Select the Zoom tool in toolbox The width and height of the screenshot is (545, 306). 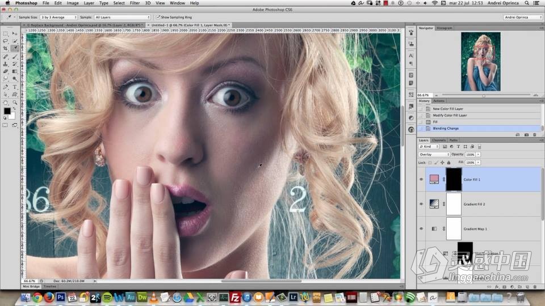tap(15, 103)
